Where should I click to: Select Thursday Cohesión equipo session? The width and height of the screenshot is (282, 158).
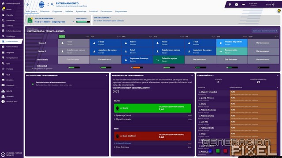(x=169, y=60)
